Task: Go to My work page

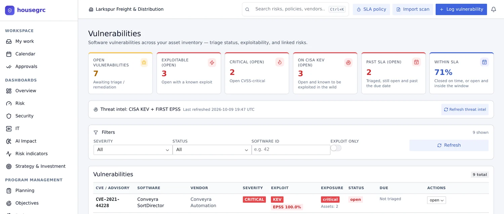Action: coord(25,41)
